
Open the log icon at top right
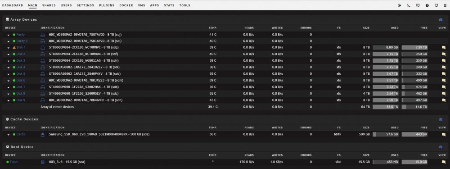[x=445, y=5]
